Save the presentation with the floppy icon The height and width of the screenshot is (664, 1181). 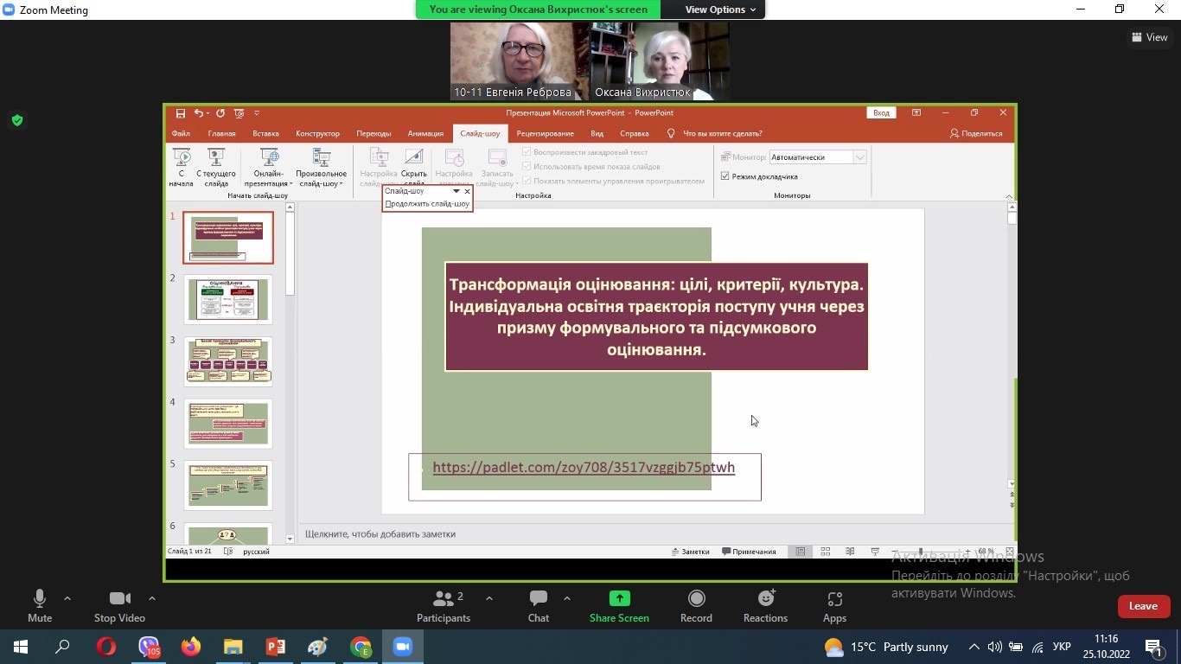(181, 113)
